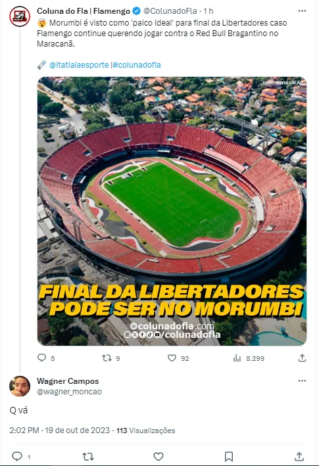Retweet Wagner Campos's reply
The height and width of the screenshot is (466, 319).
point(87,456)
